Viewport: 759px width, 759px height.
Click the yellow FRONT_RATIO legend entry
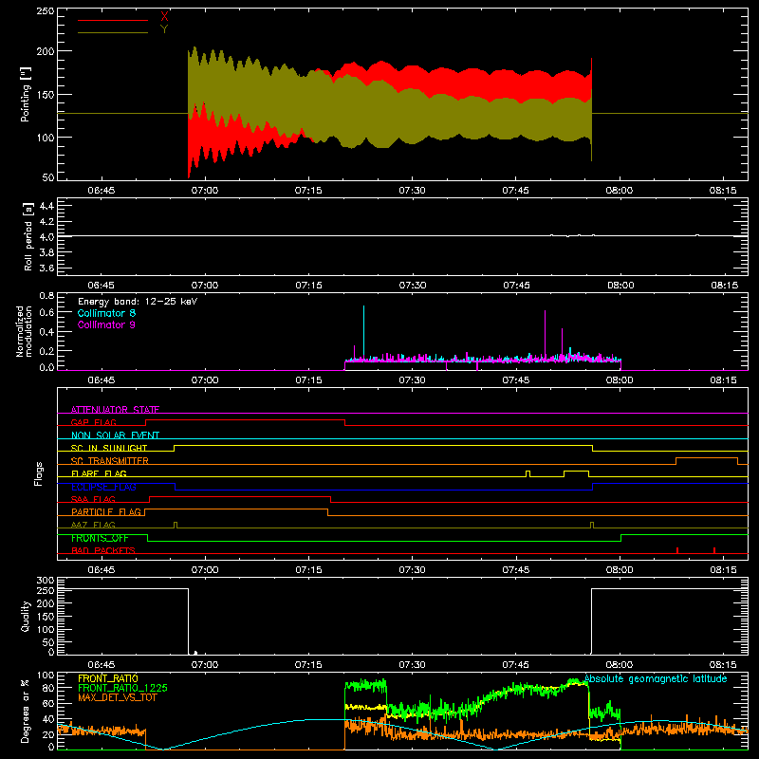(108, 678)
